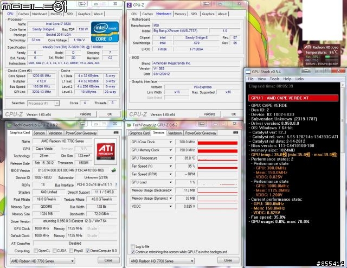Image resolution: width=347 pixels, height=268 pixels.
Task: Open Validation tab in GPU-Z Sensors window
Action: point(175,133)
